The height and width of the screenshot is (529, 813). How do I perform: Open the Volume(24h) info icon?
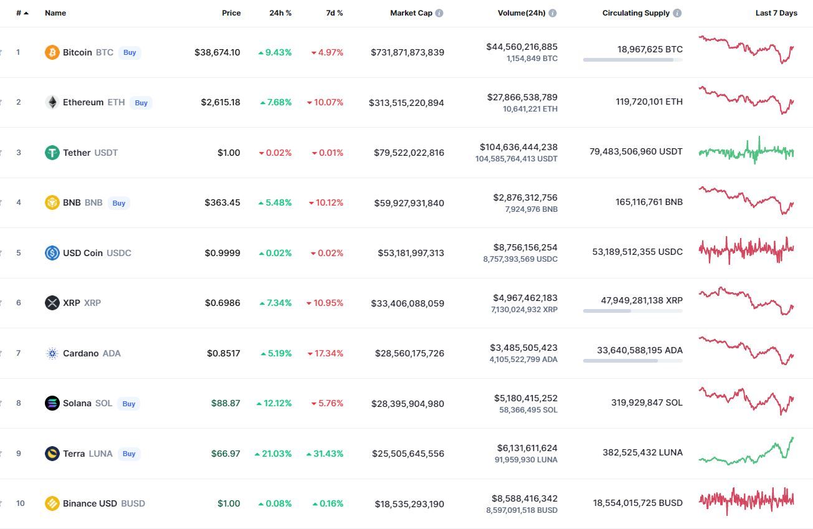[x=553, y=13]
